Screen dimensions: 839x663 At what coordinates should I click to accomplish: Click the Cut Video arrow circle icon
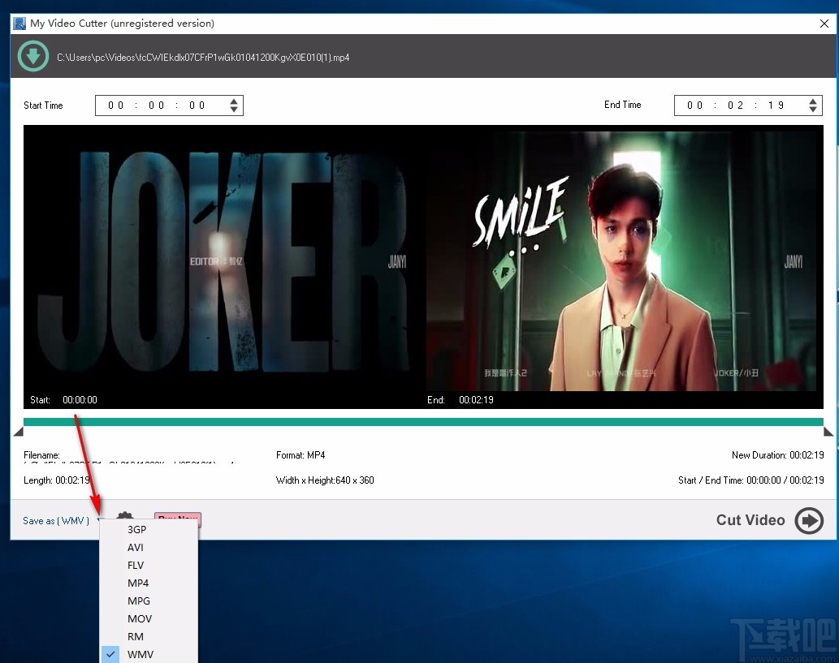coord(808,520)
